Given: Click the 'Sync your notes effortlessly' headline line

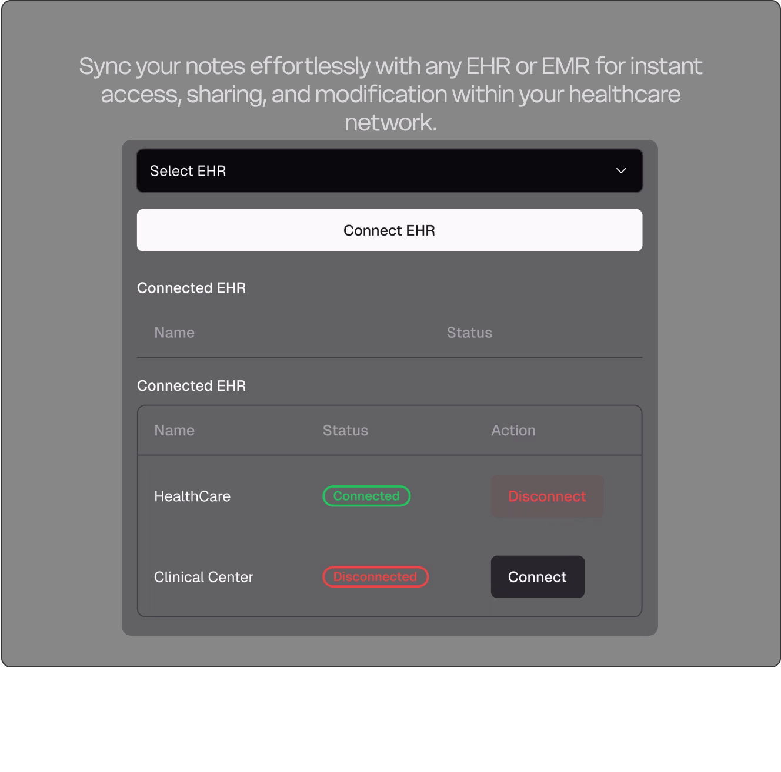Looking at the screenshot, I should tap(390, 66).
